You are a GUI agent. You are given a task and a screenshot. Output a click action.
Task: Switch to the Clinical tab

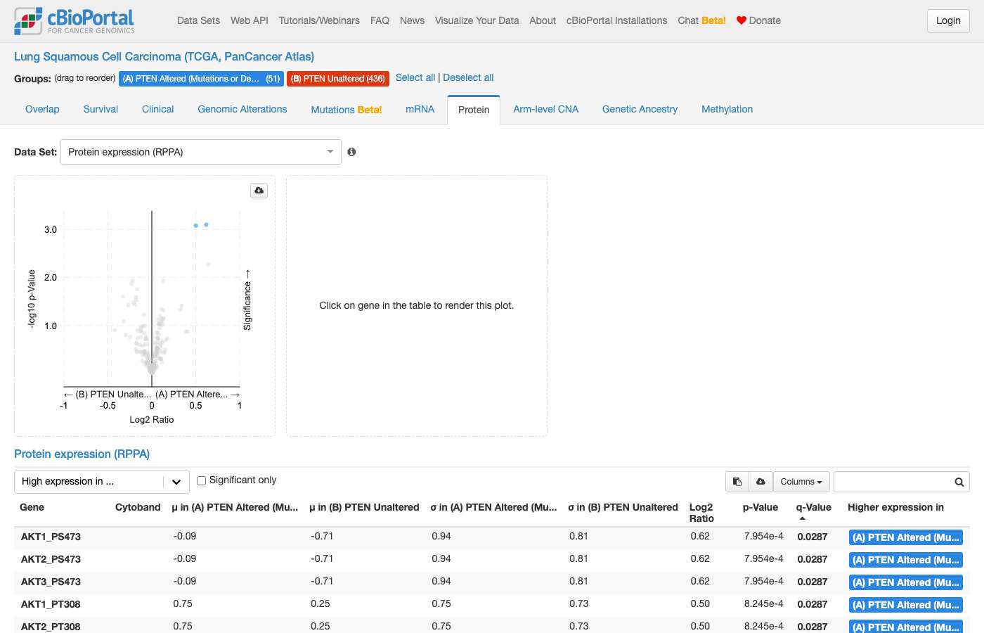pos(157,109)
